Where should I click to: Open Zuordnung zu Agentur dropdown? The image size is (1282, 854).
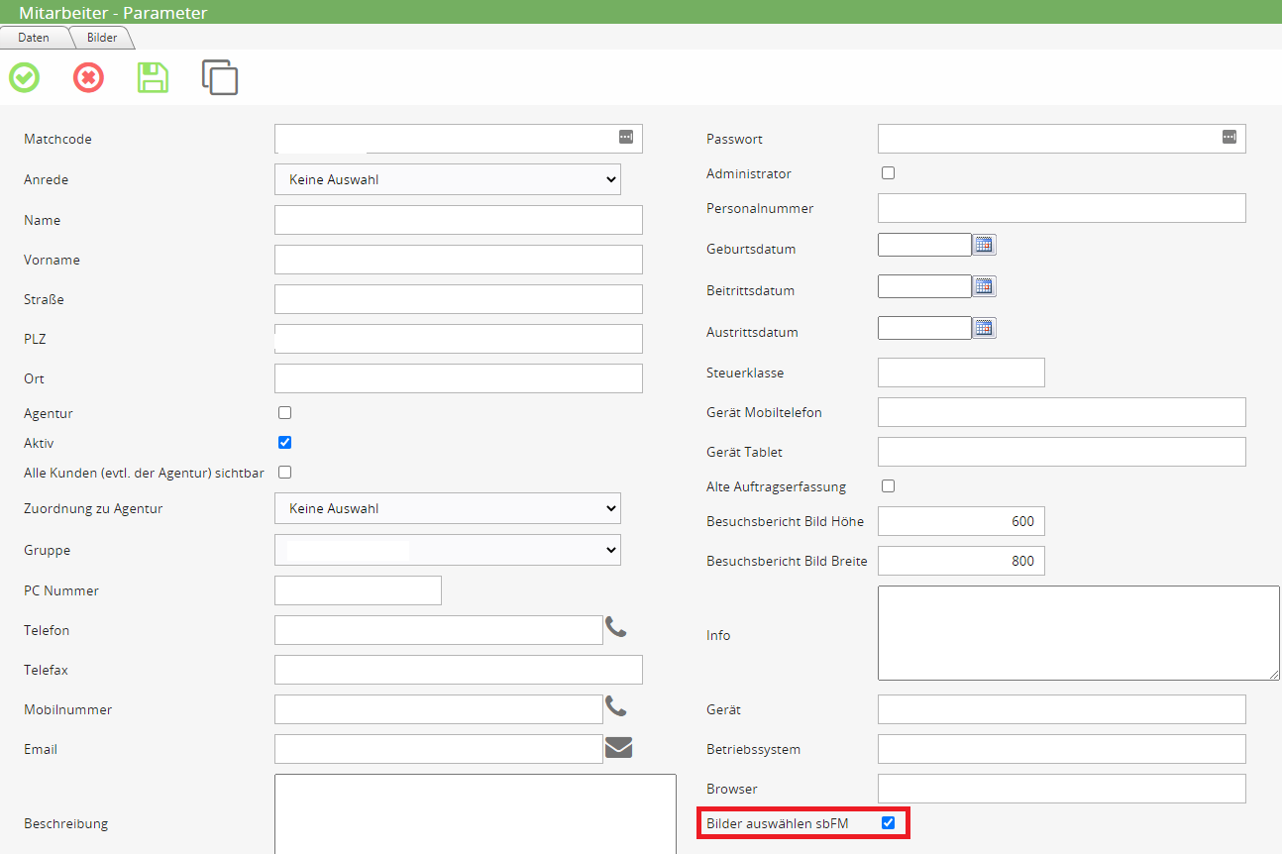[448, 508]
